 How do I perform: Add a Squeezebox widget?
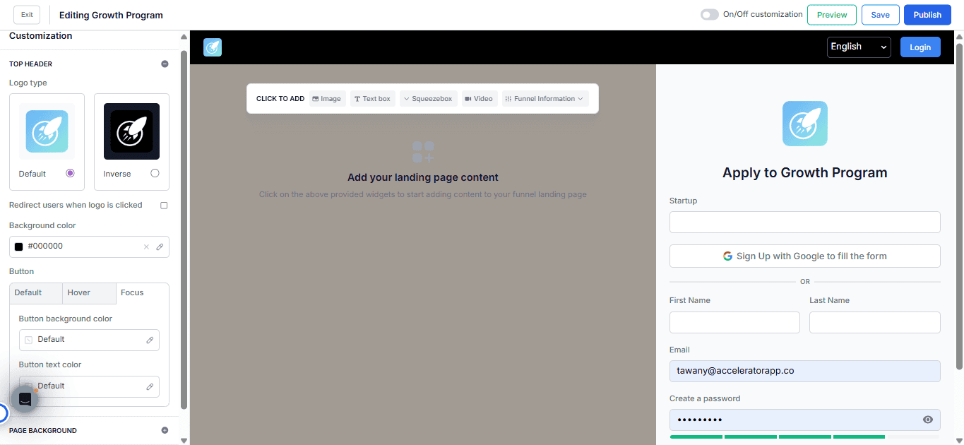tap(429, 99)
